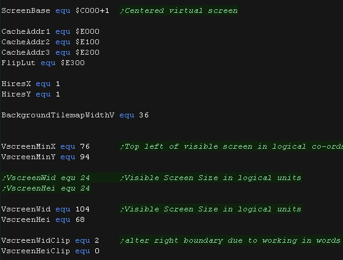Place cursor on $E100 value
Image resolution: width=343 pixels, height=260 pixels.
[x=87, y=42]
